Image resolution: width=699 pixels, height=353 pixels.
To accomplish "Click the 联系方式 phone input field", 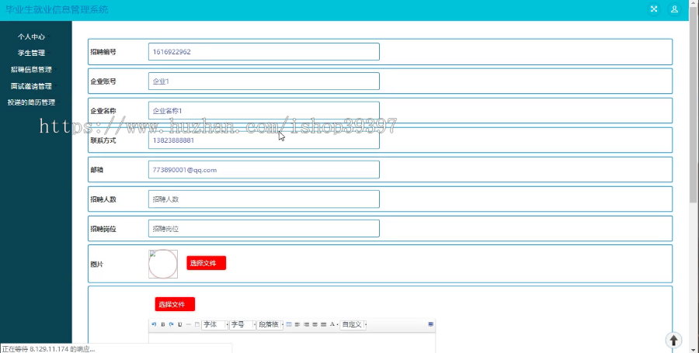I will pos(264,140).
